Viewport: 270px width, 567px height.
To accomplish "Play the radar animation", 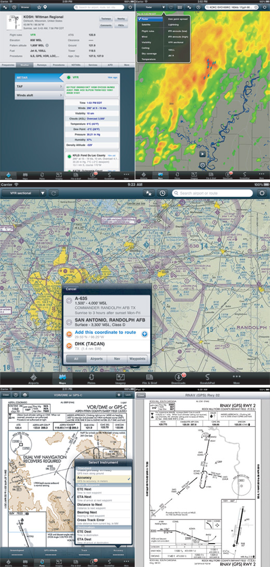I will click(203, 153).
